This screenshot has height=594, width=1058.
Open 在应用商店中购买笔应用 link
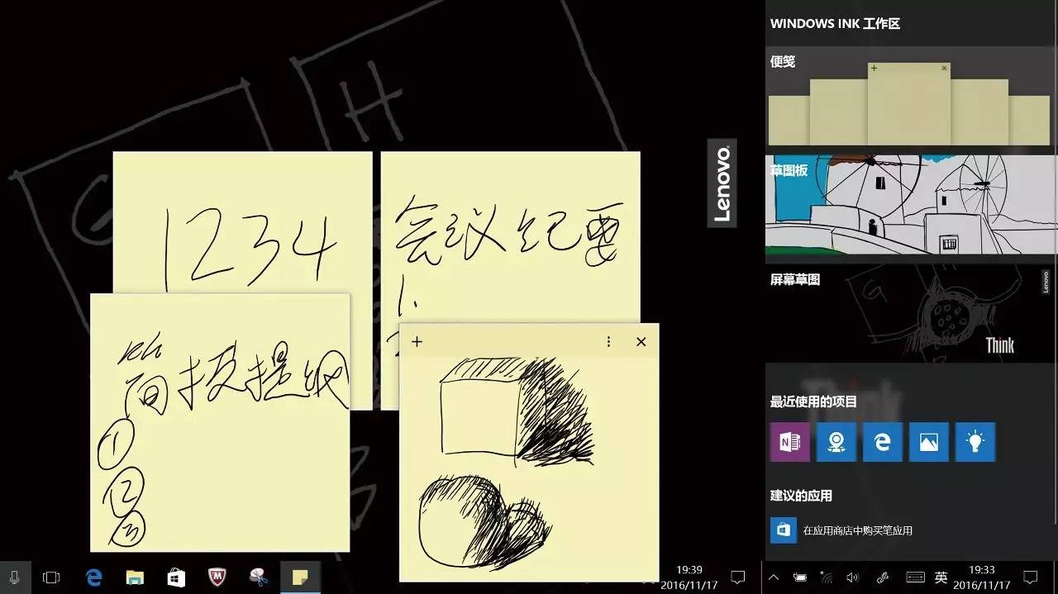pyautogui.click(x=857, y=530)
